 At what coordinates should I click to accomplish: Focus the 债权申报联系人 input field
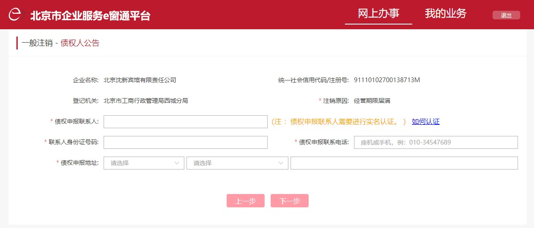pyautogui.click(x=185, y=122)
